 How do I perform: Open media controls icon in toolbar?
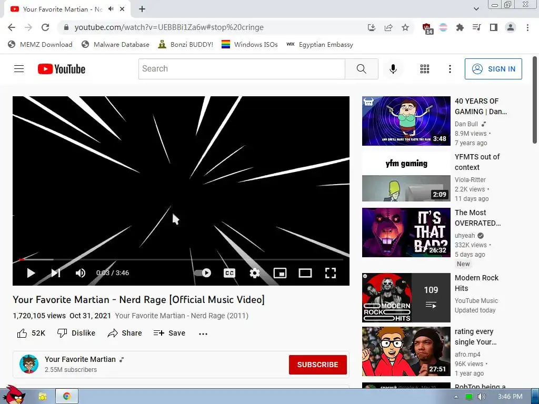[x=476, y=27]
